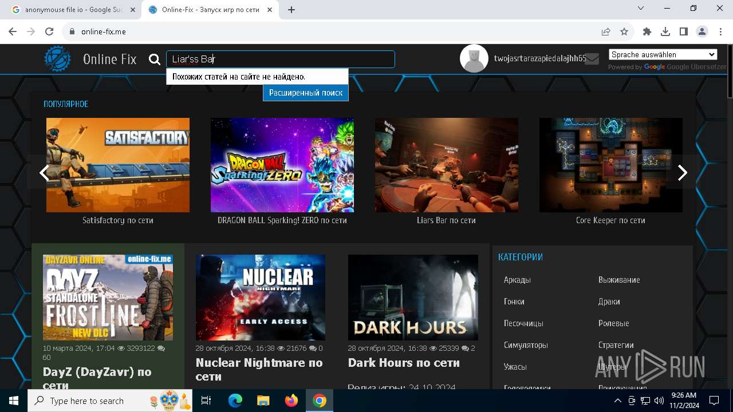
Task: Click Chrome icon in taskbar
Action: click(x=320, y=401)
